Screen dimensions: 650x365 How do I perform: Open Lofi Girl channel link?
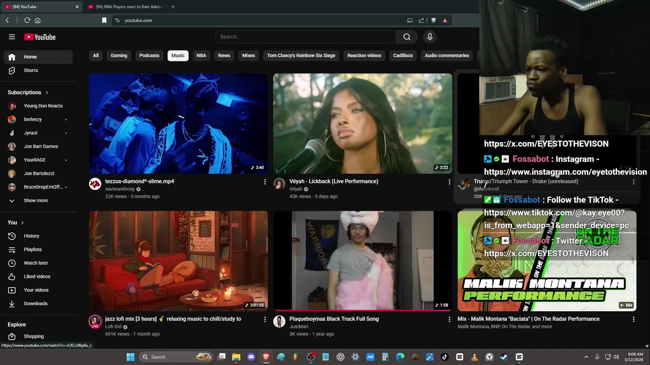[114, 327]
